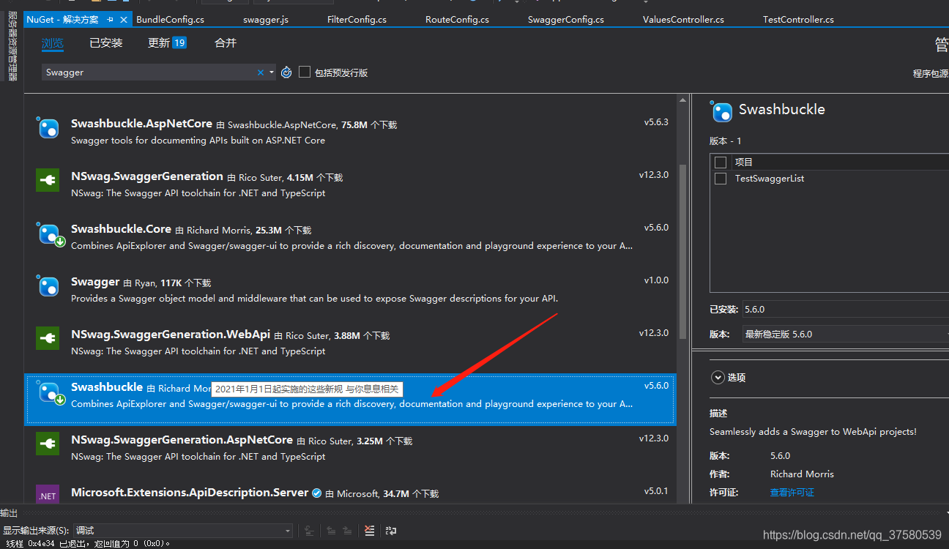Viewport: 949px width, 549px height.
Task: Click the 输出 output panel title
Action: pos(9,513)
